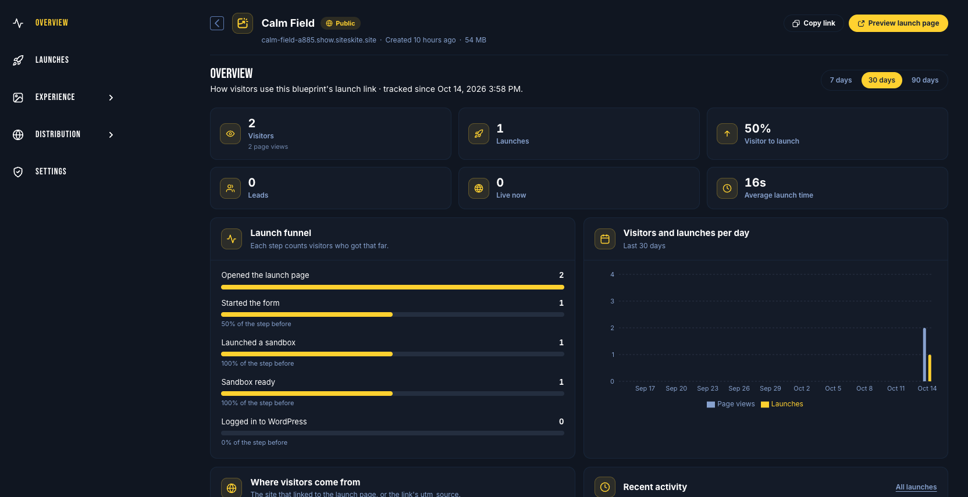The image size is (968, 497).
Task: Click the people icon on the Leads card
Action: pyautogui.click(x=230, y=188)
